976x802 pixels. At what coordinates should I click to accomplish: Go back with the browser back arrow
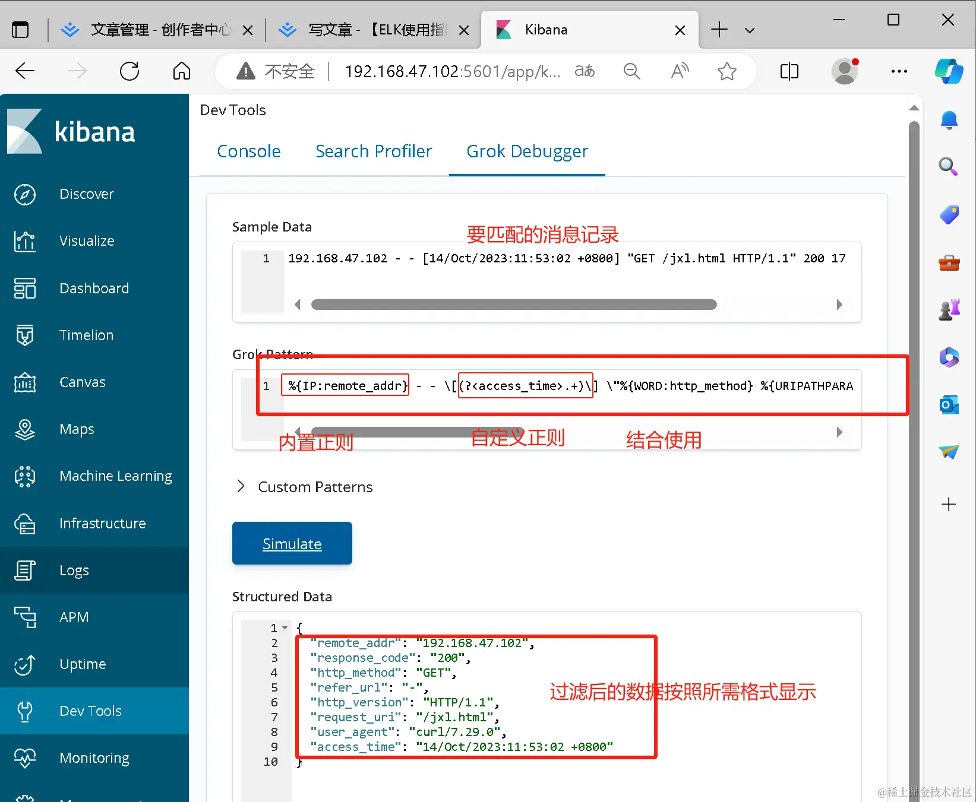[25, 71]
